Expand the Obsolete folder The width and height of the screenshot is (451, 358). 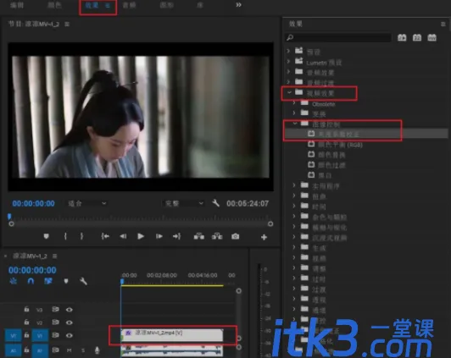click(294, 102)
